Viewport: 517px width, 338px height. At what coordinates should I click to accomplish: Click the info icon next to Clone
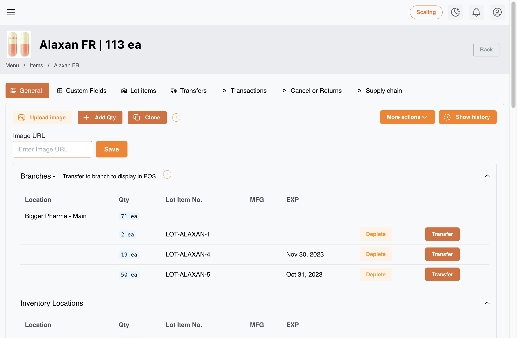point(176,117)
